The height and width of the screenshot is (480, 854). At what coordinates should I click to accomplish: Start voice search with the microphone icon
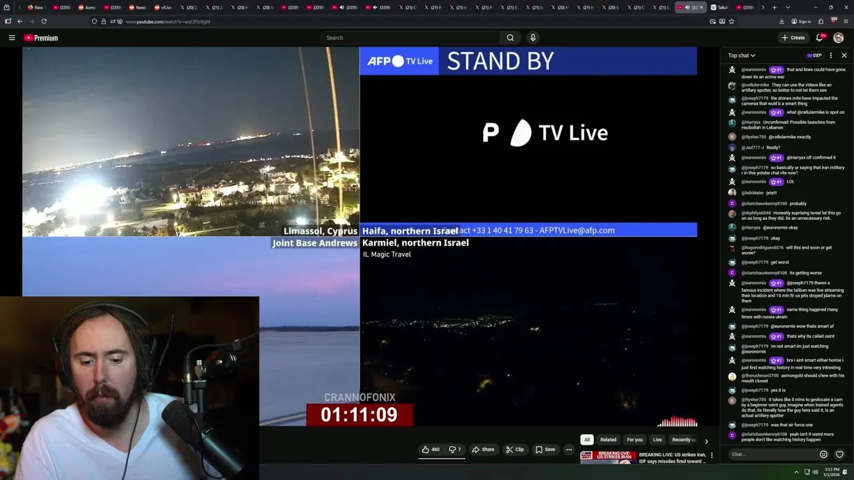(x=532, y=38)
